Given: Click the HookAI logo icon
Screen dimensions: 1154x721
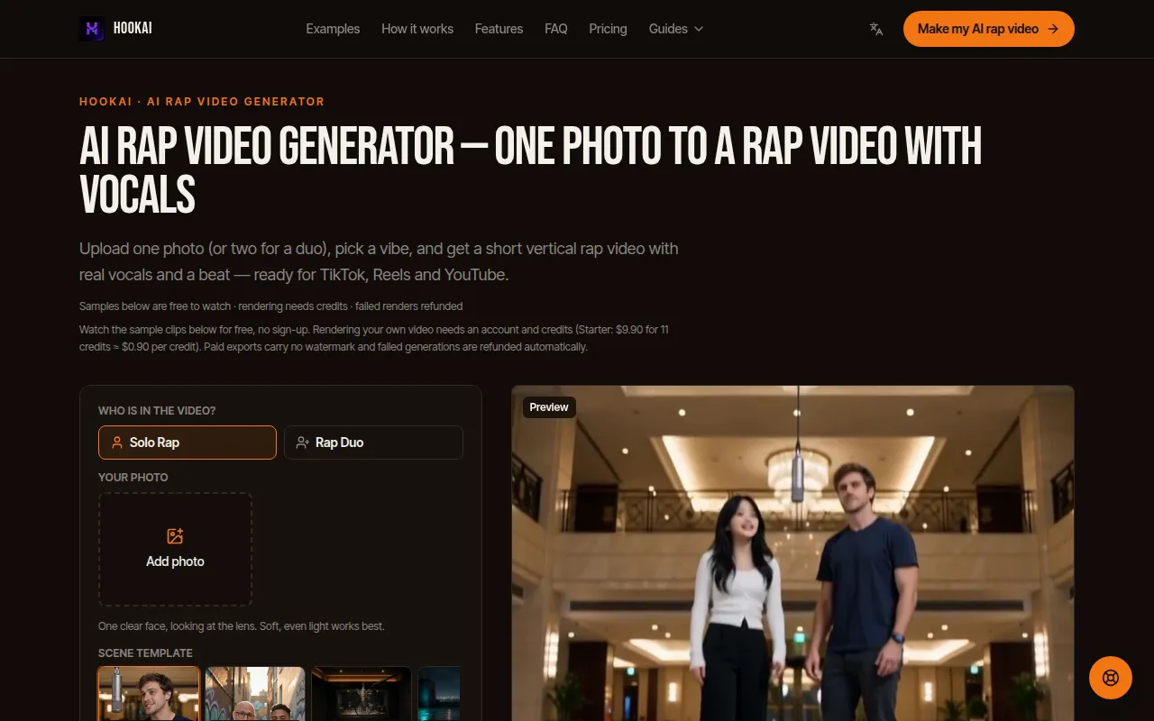Looking at the screenshot, I should (92, 29).
